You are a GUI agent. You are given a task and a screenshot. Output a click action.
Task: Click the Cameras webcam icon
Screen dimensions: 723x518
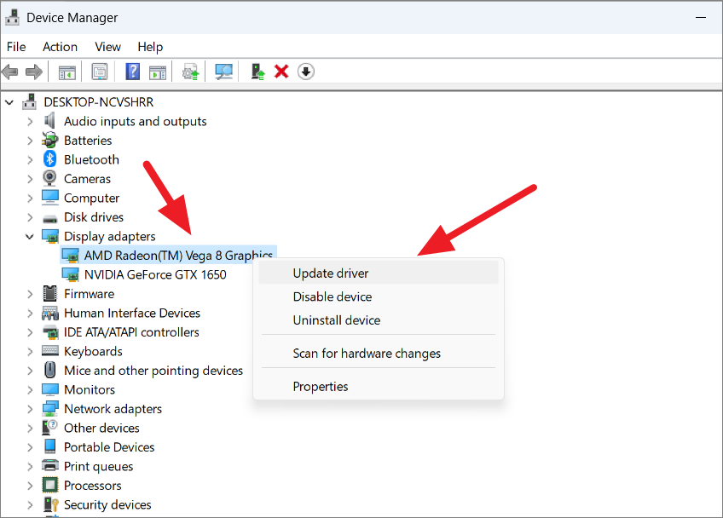49,178
